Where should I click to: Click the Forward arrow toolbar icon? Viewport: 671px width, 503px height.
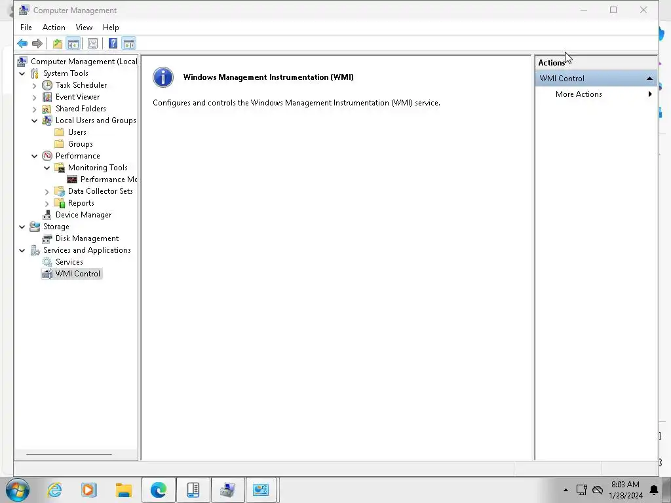[37, 43]
